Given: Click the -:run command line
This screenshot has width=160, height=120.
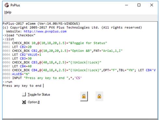Looking at the screenshot, I should pyautogui.click(x=7, y=82).
